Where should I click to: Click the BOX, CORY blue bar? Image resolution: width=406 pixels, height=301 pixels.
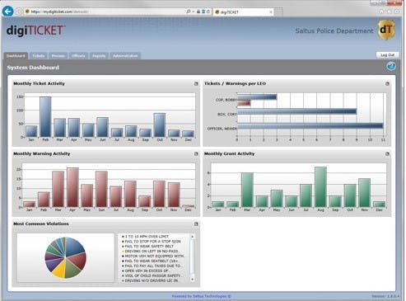point(296,111)
